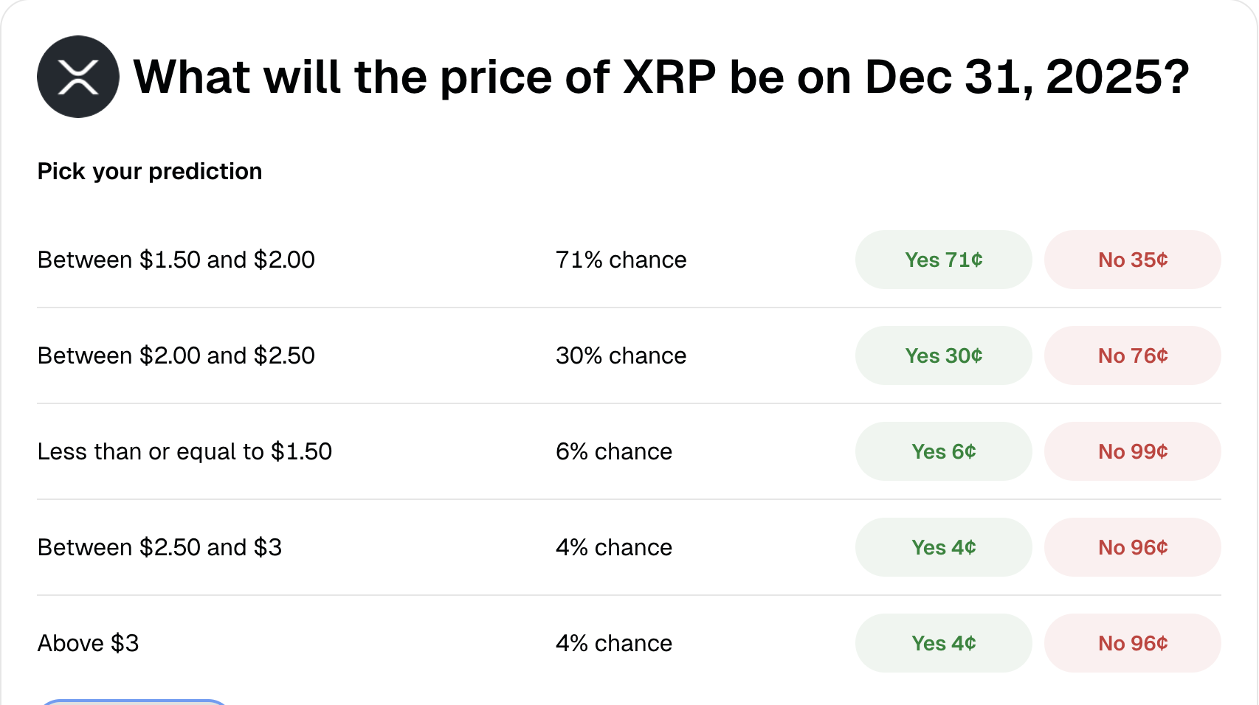Choose Yes 4¢ on the $2.50–$3 outcome
1259x705 pixels.
pos(943,547)
